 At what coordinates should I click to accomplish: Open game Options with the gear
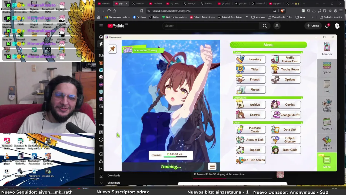pyautogui.click(x=286, y=80)
